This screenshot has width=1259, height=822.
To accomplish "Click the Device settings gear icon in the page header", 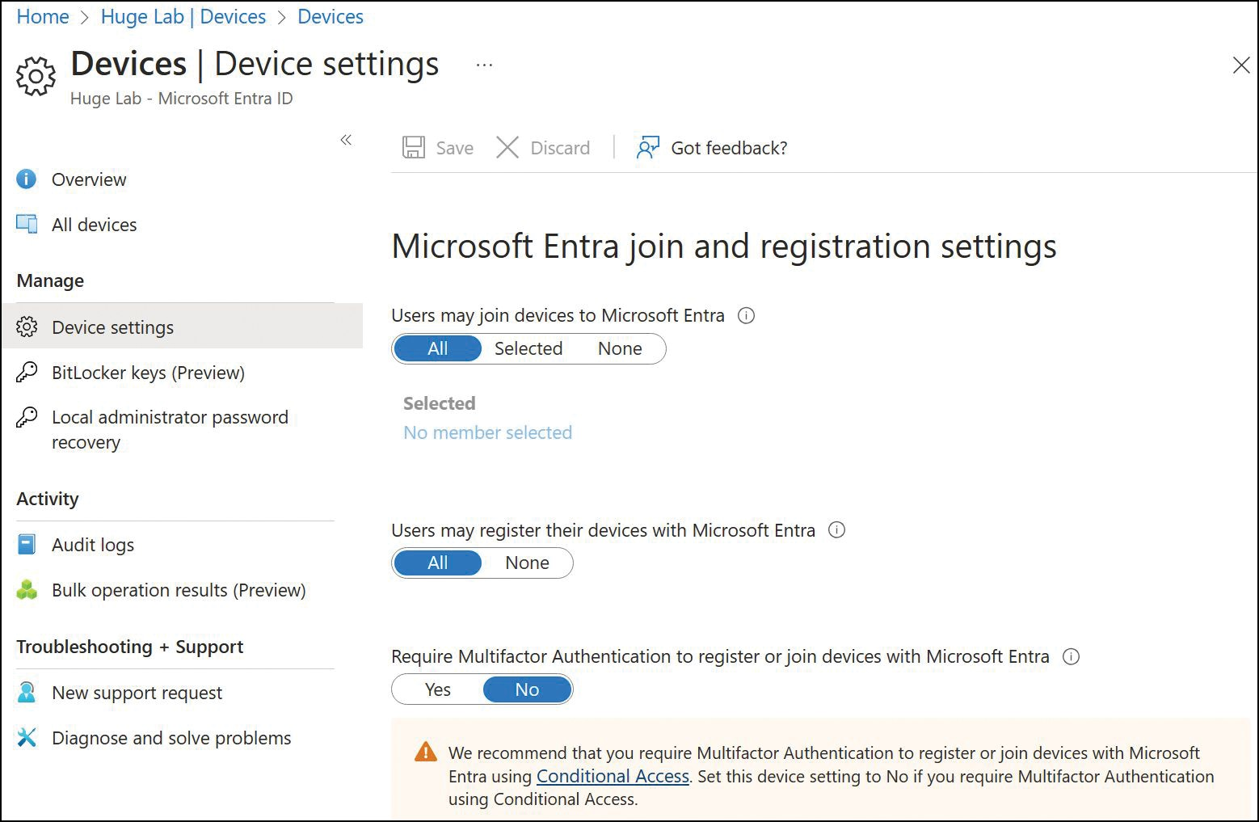I will pyautogui.click(x=36, y=77).
